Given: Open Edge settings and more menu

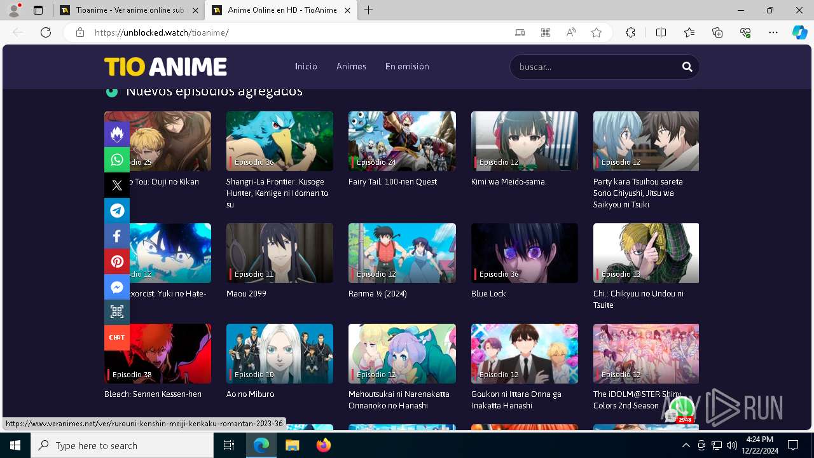Looking at the screenshot, I should [x=773, y=32].
